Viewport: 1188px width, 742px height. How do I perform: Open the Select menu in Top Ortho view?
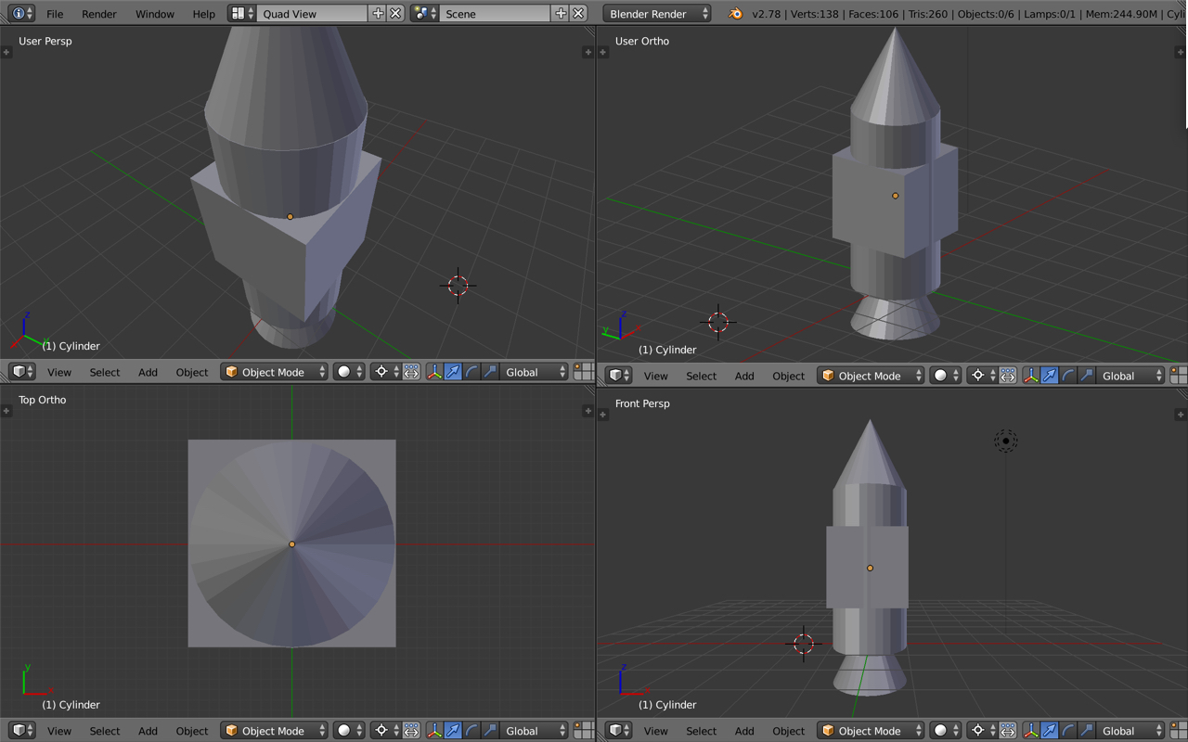[x=104, y=730]
